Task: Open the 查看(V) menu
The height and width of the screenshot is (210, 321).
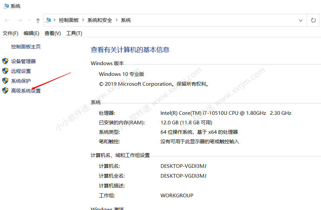Action: (x=53, y=33)
